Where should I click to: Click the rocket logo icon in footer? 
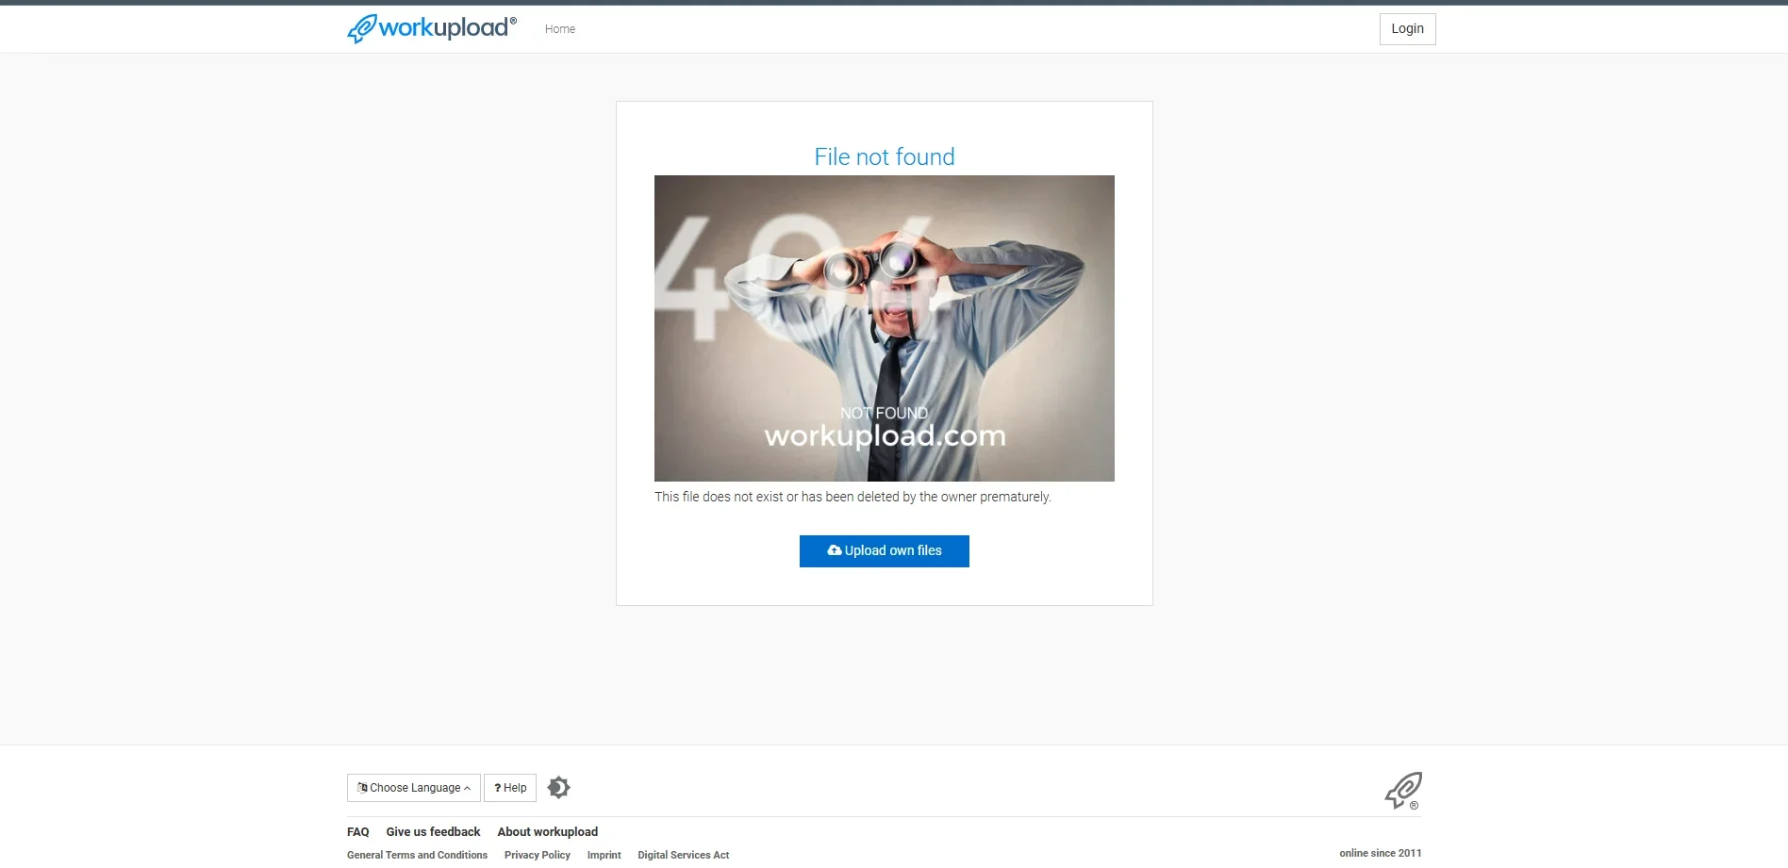(1403, 791)
